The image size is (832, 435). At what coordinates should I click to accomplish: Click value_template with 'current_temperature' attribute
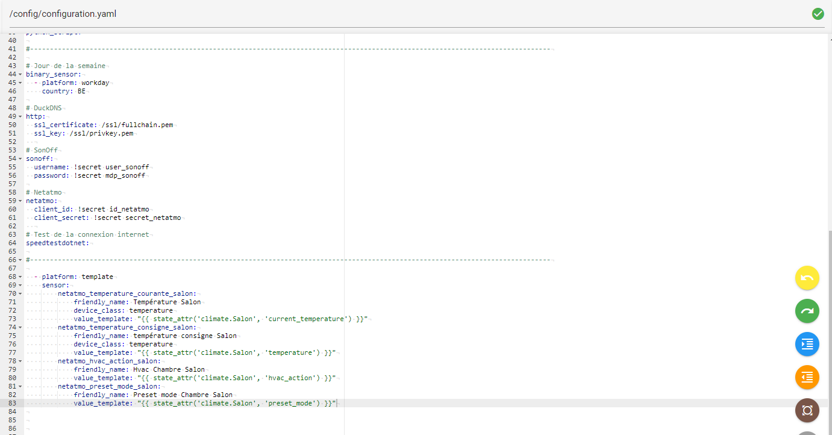point(221,319)
